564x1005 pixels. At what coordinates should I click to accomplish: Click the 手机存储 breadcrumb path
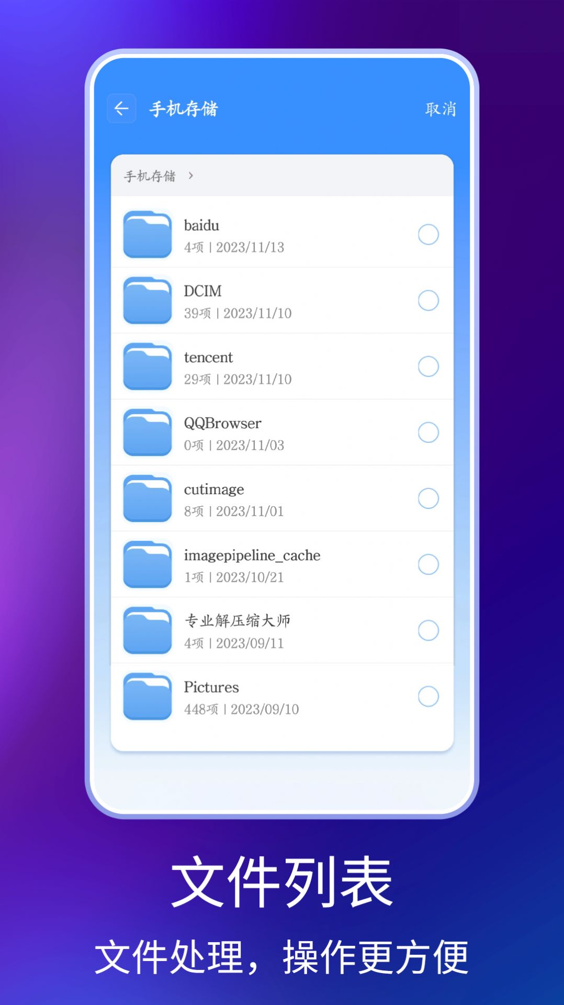pyautogui.click(x=150, y=176)
